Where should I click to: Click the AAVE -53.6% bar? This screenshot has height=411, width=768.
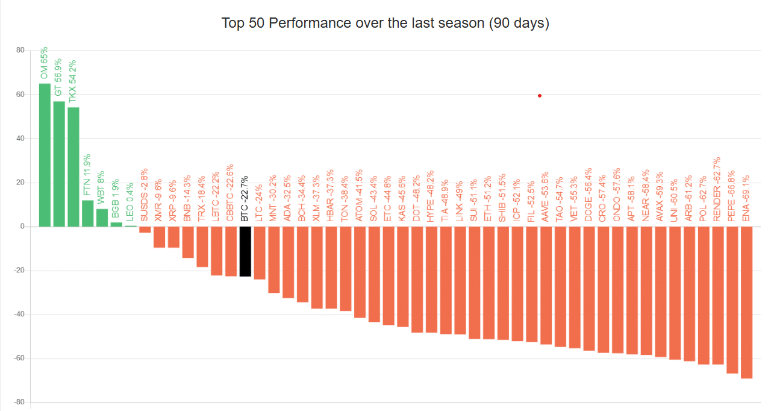(546, 286)
